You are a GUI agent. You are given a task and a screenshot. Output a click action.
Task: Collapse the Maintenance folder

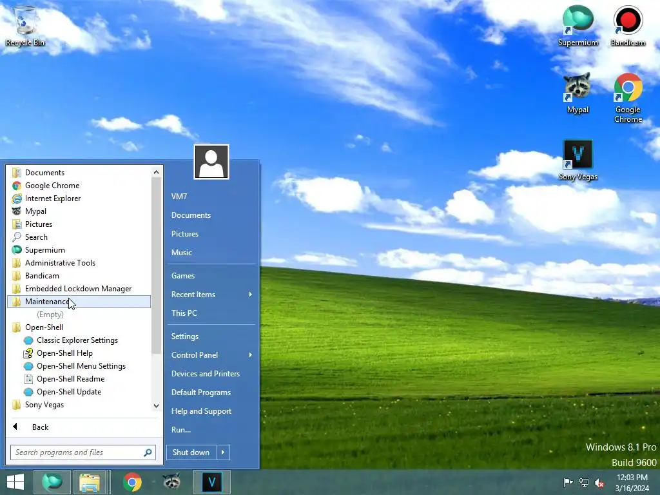(79, 302)
